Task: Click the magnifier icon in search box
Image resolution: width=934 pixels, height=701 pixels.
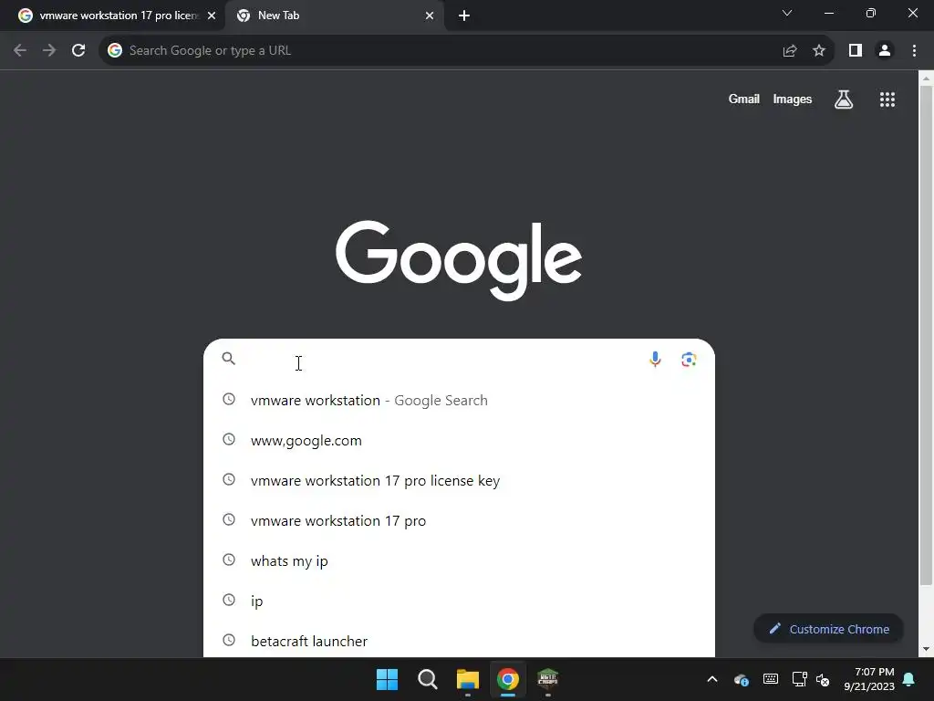Action: coord(229,358)
